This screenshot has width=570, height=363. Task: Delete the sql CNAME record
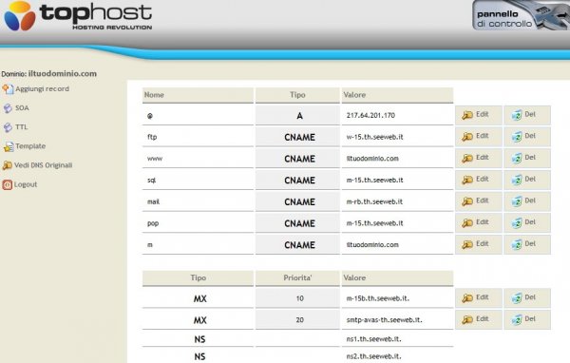[x=527, y=180]
